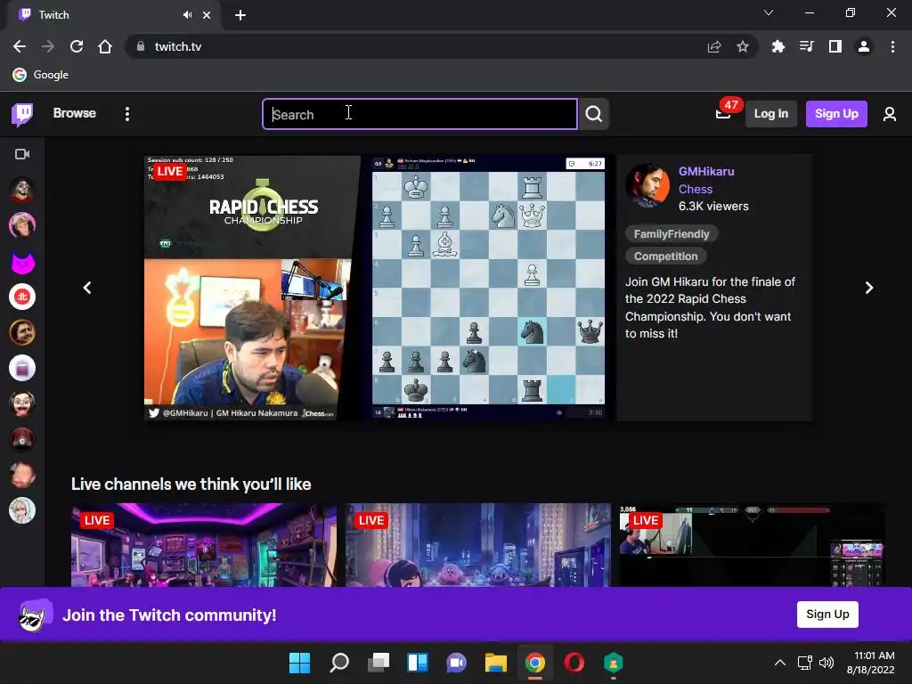Go back in browser history
The height and width of the screenshot is (684, 912).
pos(20,46)
